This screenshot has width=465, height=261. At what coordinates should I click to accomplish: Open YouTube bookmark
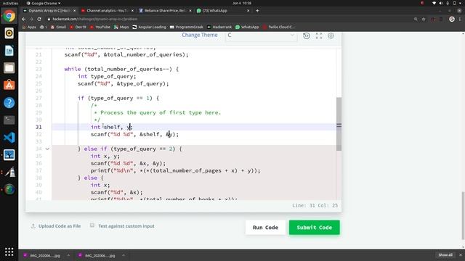click(x=100, y=27)
